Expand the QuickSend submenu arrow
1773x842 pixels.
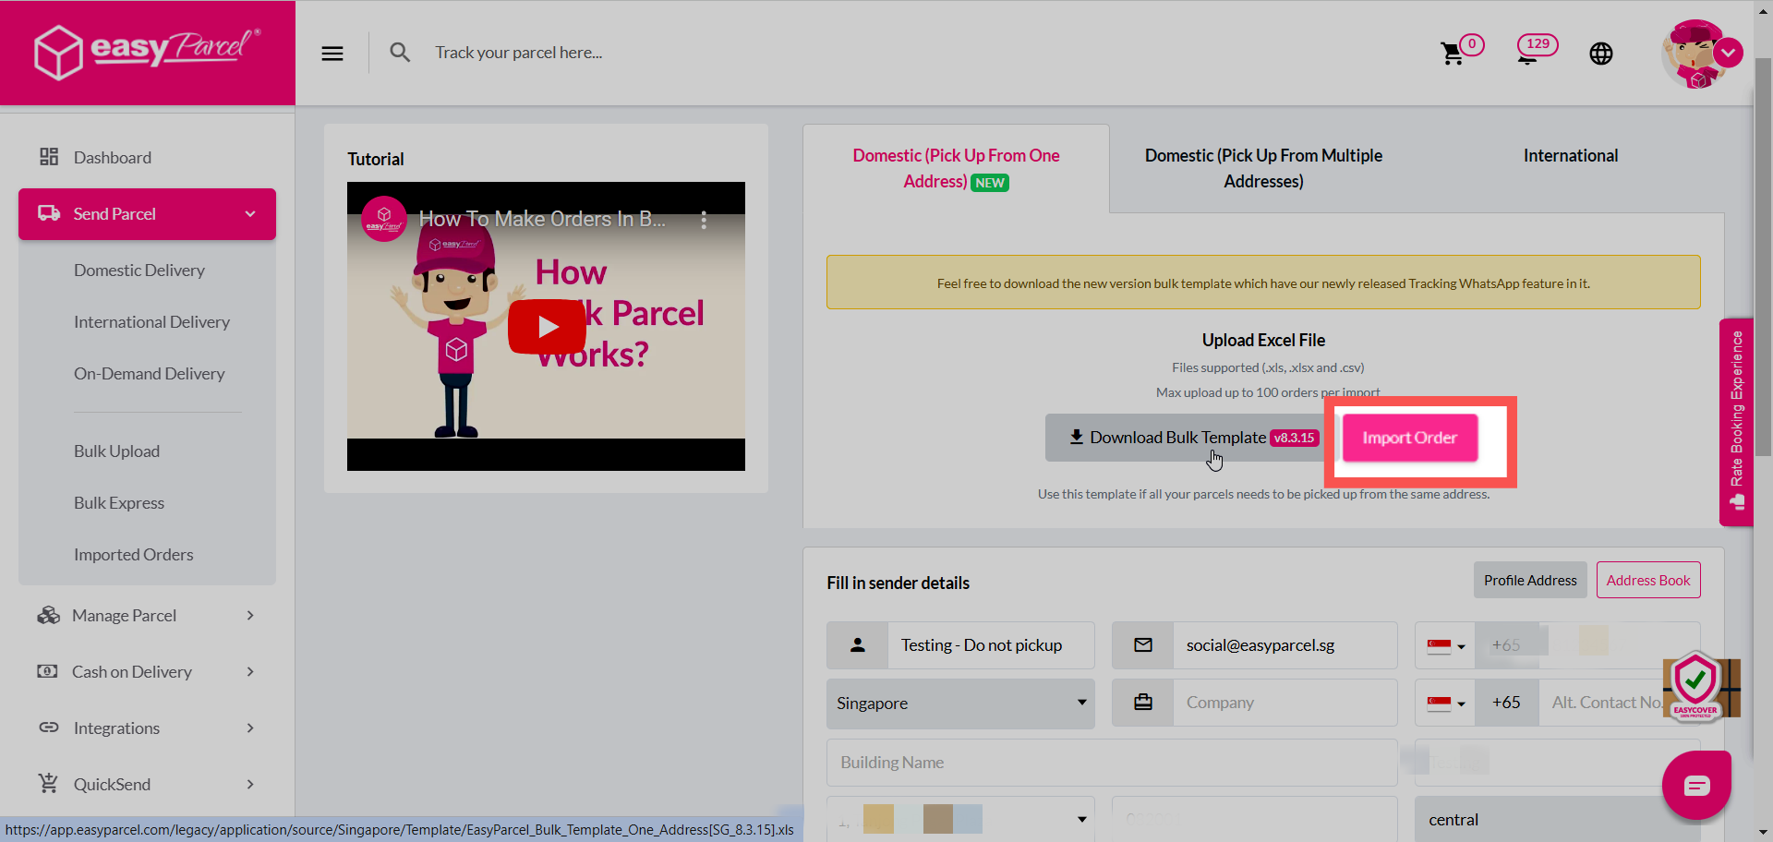(250, 784)
